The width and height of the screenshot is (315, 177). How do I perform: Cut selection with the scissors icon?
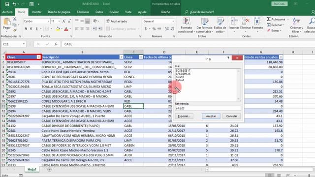15,19
